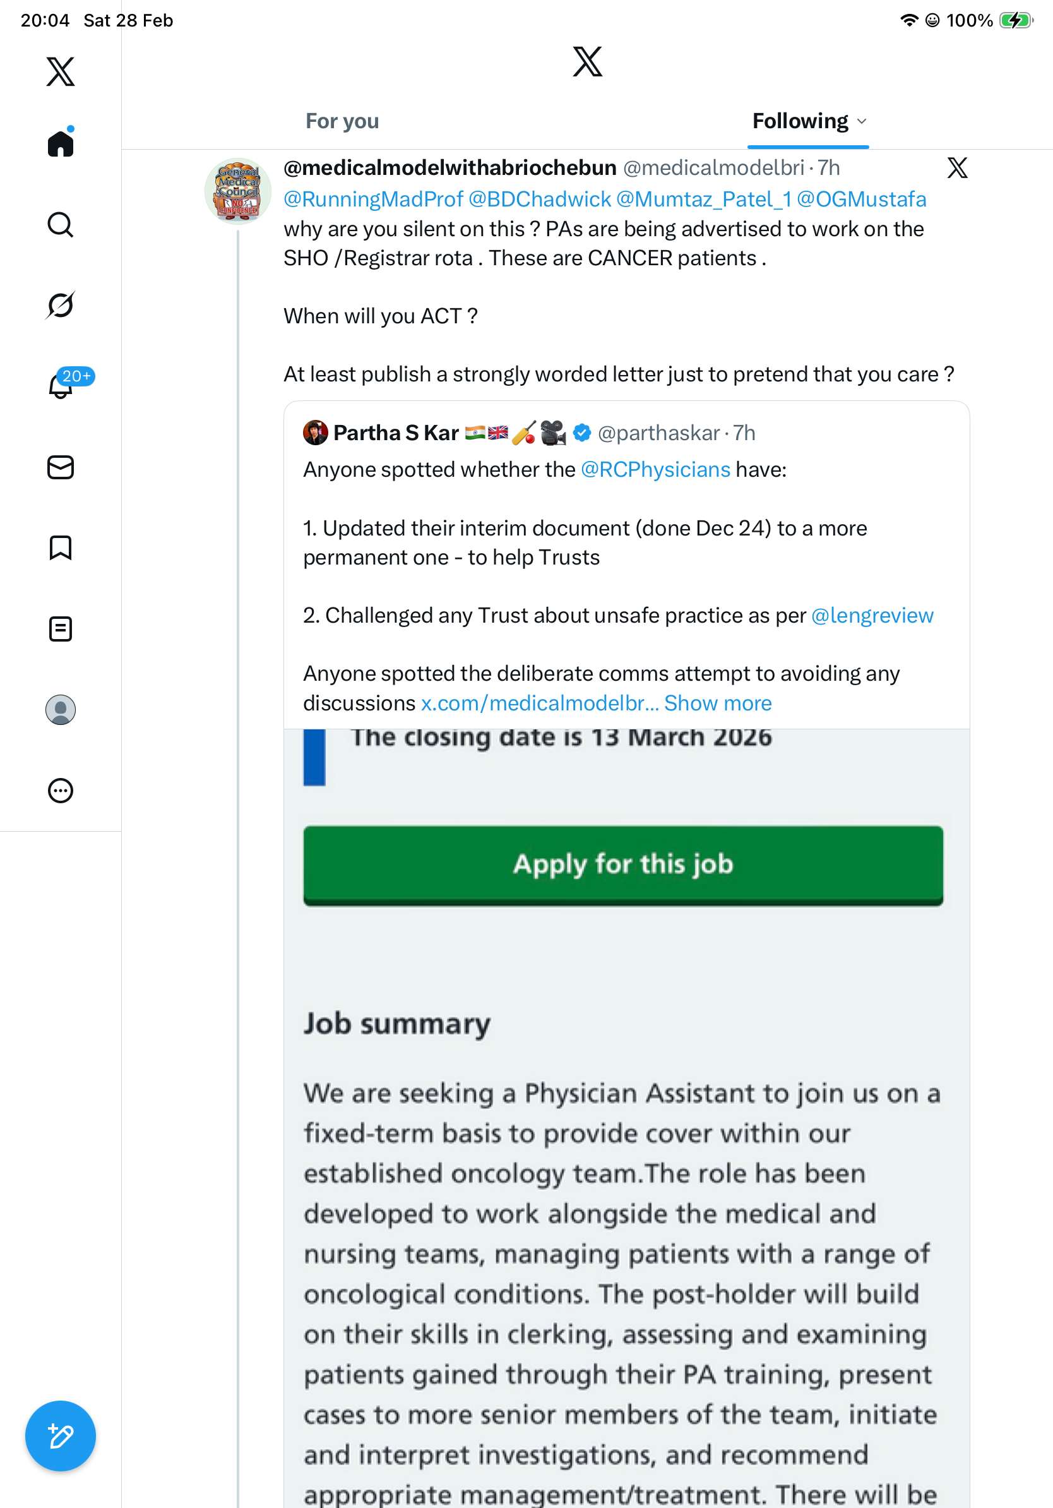
Task: Open Grok from the sidebar
Action: click(61, 305)
